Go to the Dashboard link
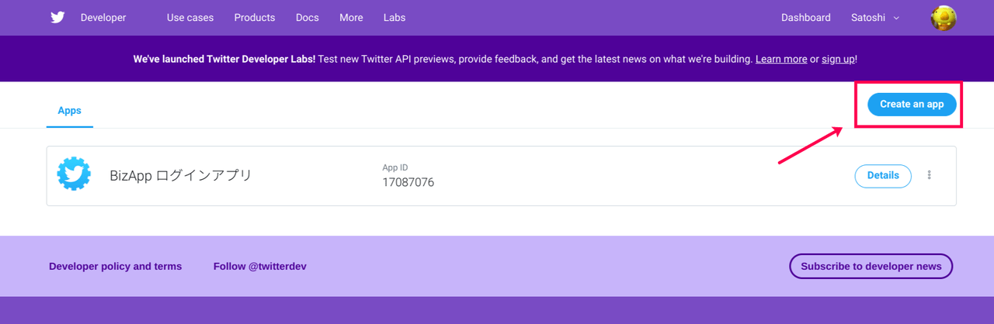Viewport: 994px width, 324px height. [x=805, y=18]
